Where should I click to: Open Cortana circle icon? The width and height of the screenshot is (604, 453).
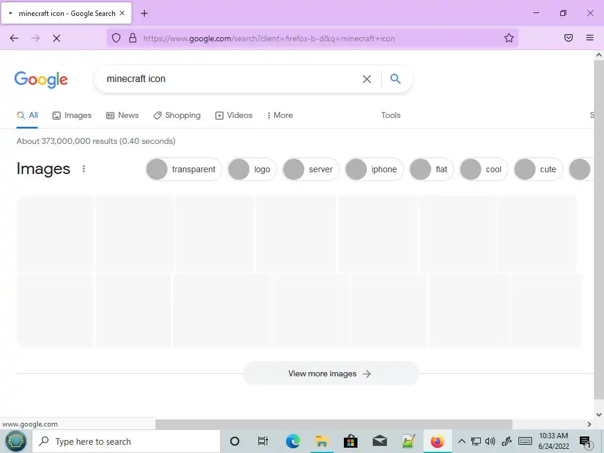pyautogui.click(x=234, y=441)
